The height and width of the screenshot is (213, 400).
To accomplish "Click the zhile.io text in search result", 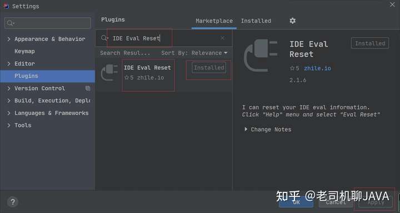I will (x=151, y=78).
